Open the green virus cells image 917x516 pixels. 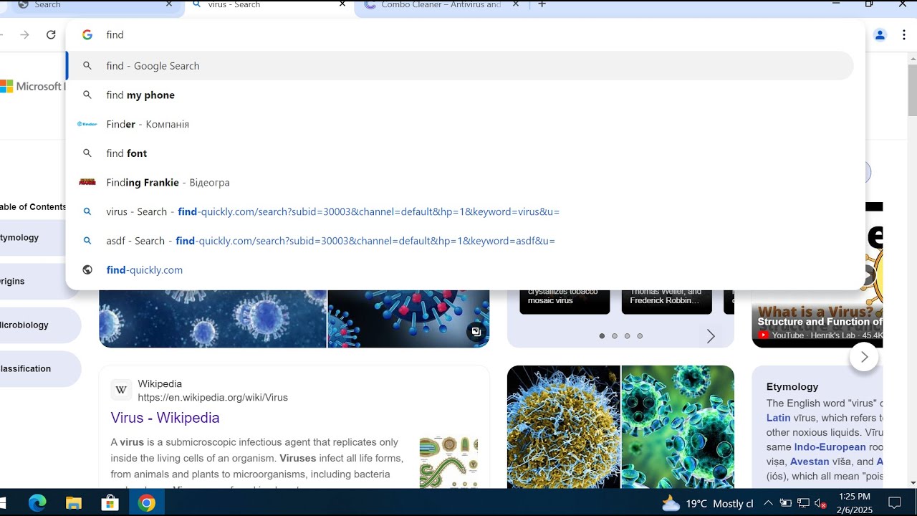pyautogui.click(x=678, y=427)
